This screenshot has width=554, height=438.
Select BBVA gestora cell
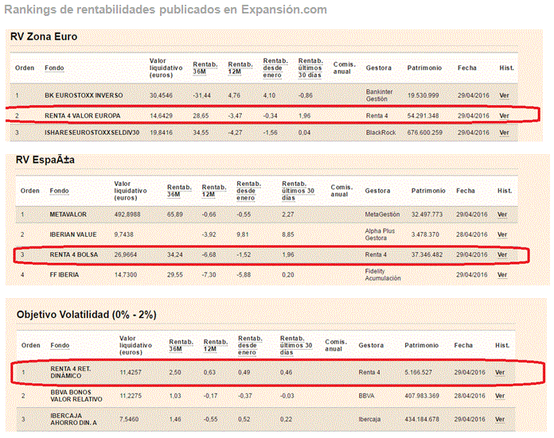point(366,396)
